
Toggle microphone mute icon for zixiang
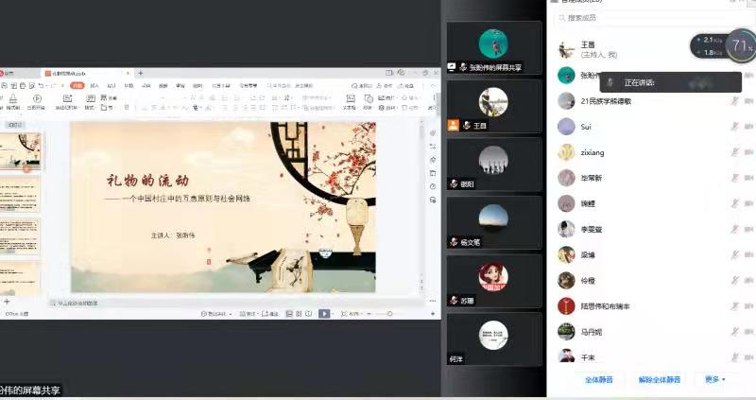click(x=734, y=152)
